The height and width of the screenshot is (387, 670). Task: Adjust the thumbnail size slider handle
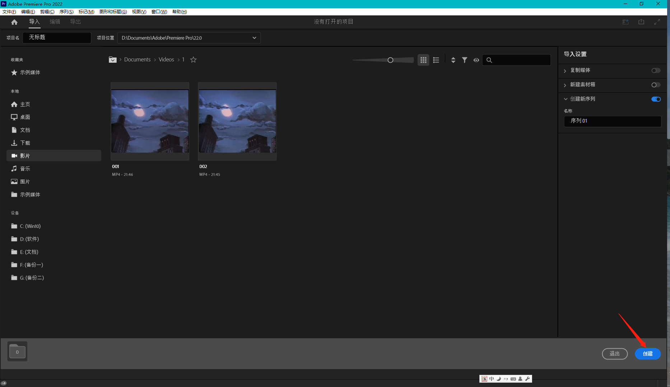click(390, 60)
